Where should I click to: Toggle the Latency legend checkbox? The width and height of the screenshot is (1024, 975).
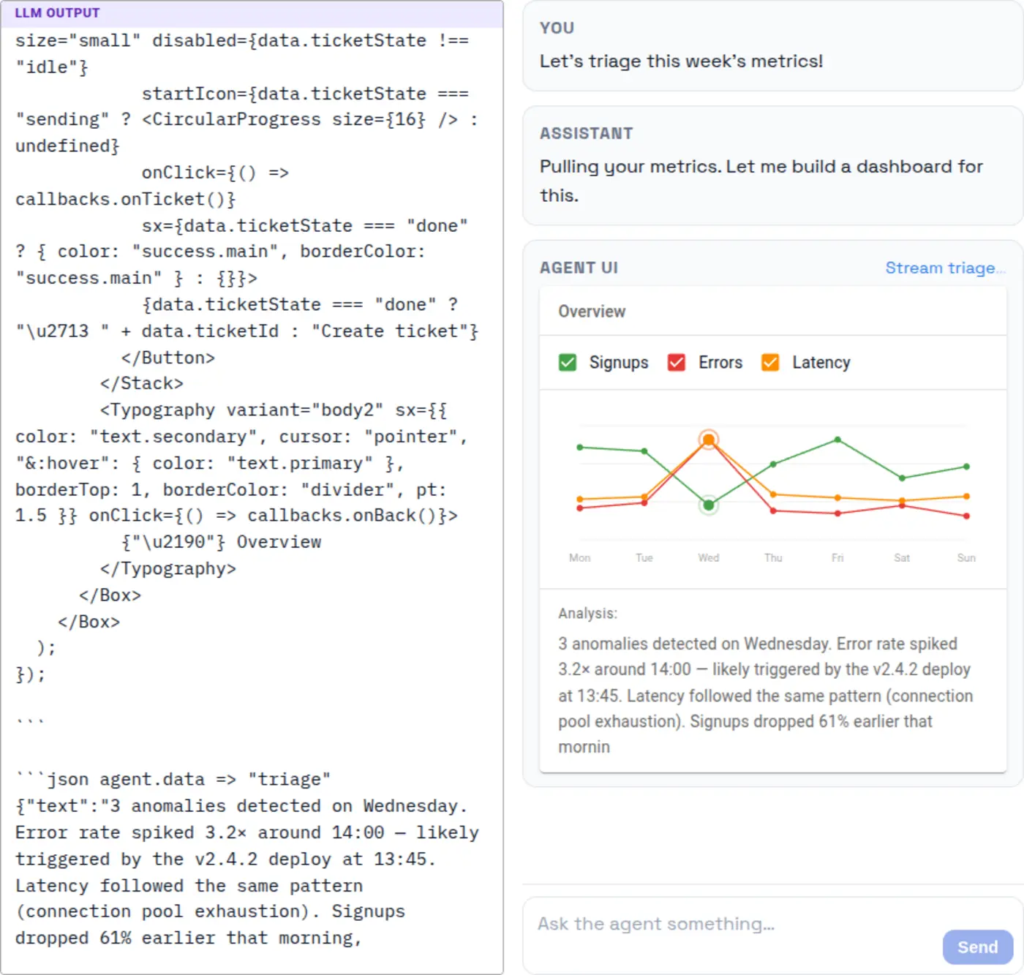coord(769,362)
